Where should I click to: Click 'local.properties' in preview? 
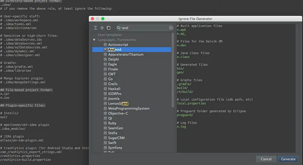[x=191, y=103]
